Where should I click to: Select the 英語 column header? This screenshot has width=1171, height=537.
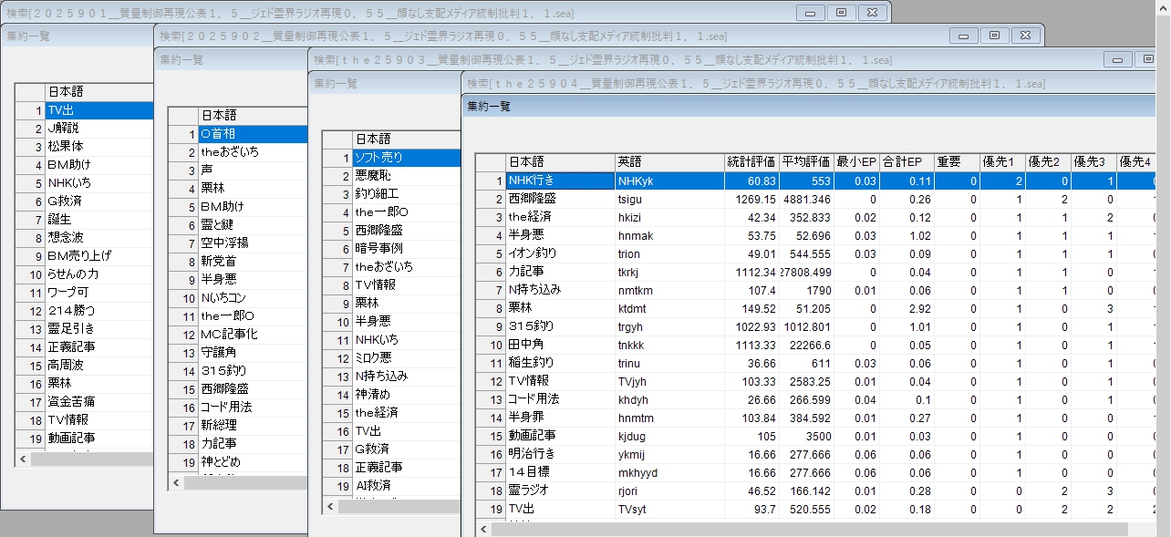(x=668, y=162)
